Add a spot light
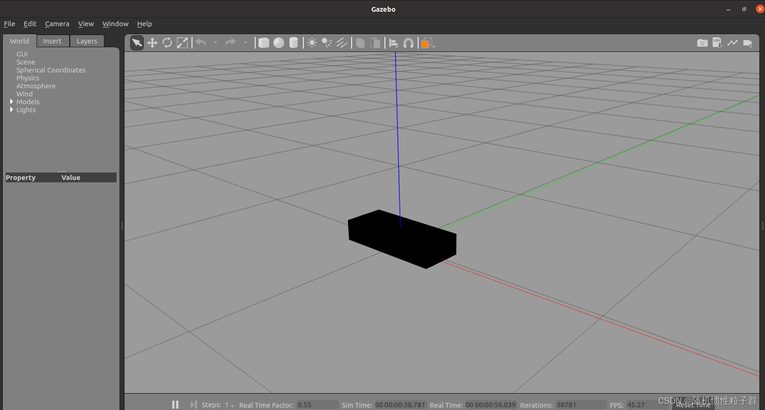Viewport: 765px width, 410px height. [x=327, y=43]
